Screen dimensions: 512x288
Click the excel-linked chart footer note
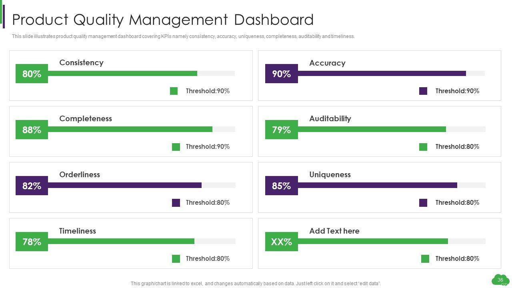(256, 284)
